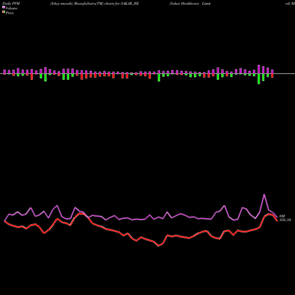This screenshot has height=295, width=295.
Task: Click the 'charts for SAKAR_BE' heading
Action: pyautogui.click(x=122, y=4)
